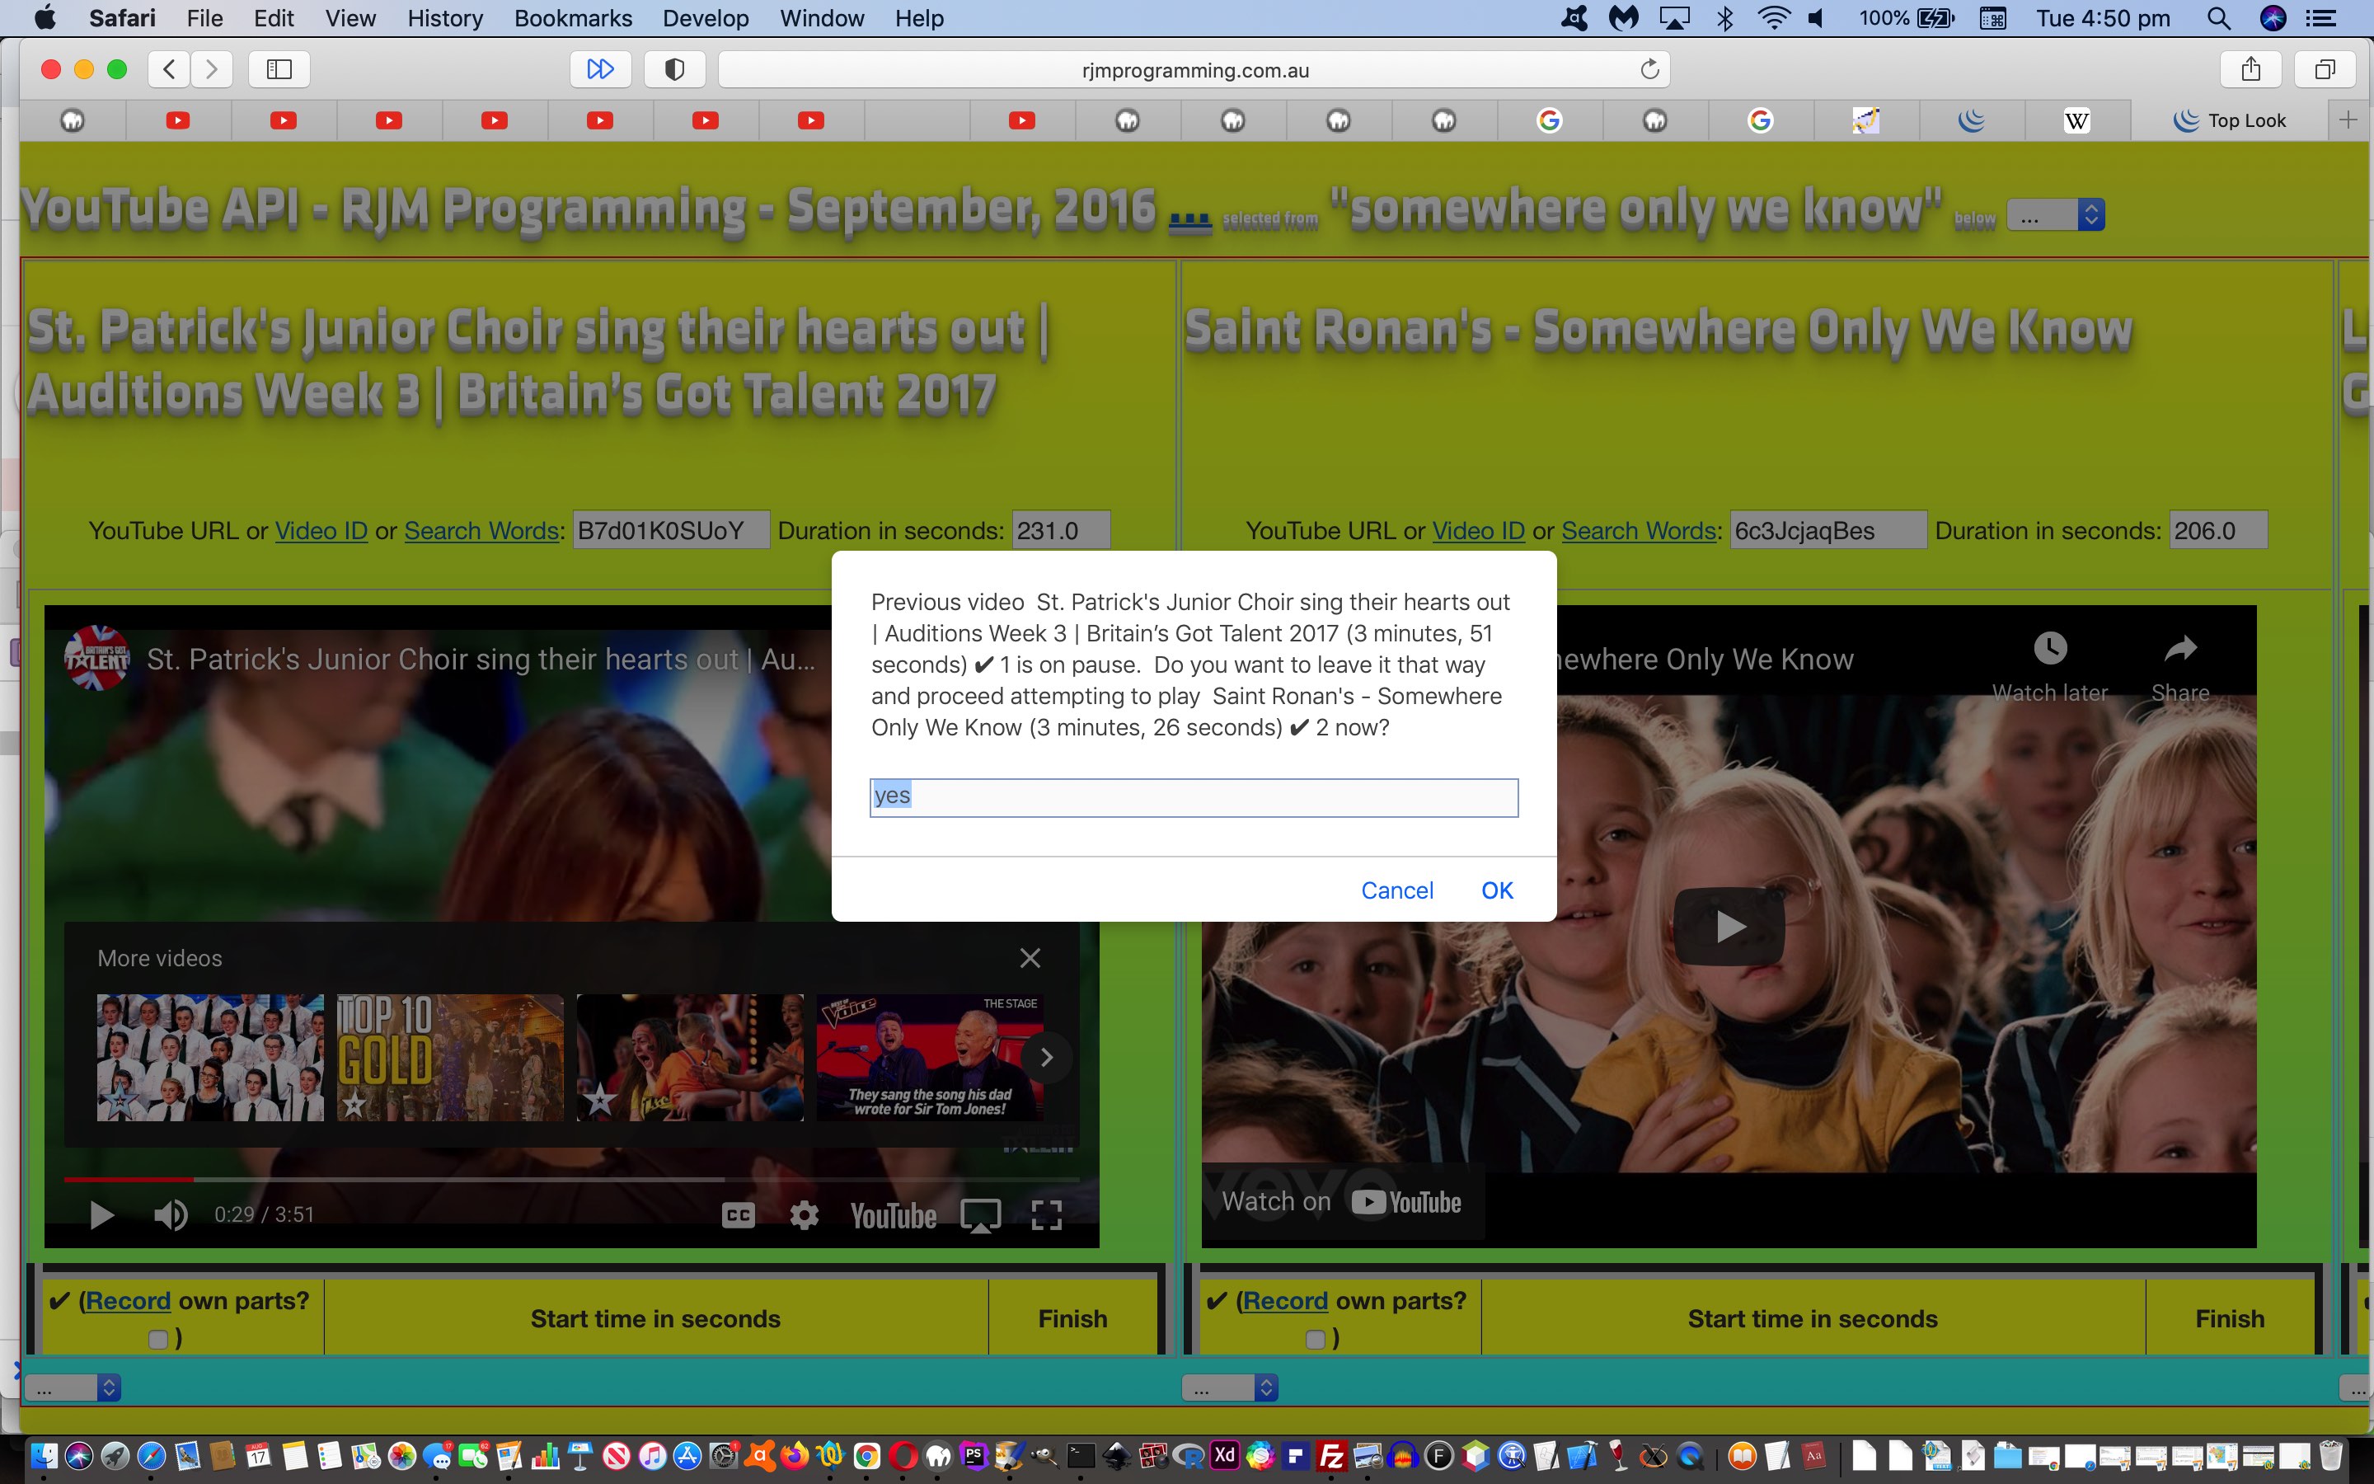Click the right Video ID link

coord(1478,531)
